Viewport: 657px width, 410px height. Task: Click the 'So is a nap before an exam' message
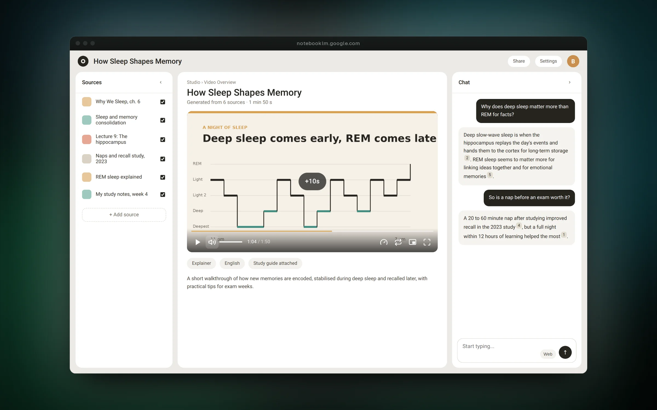[x=529, y=198]
